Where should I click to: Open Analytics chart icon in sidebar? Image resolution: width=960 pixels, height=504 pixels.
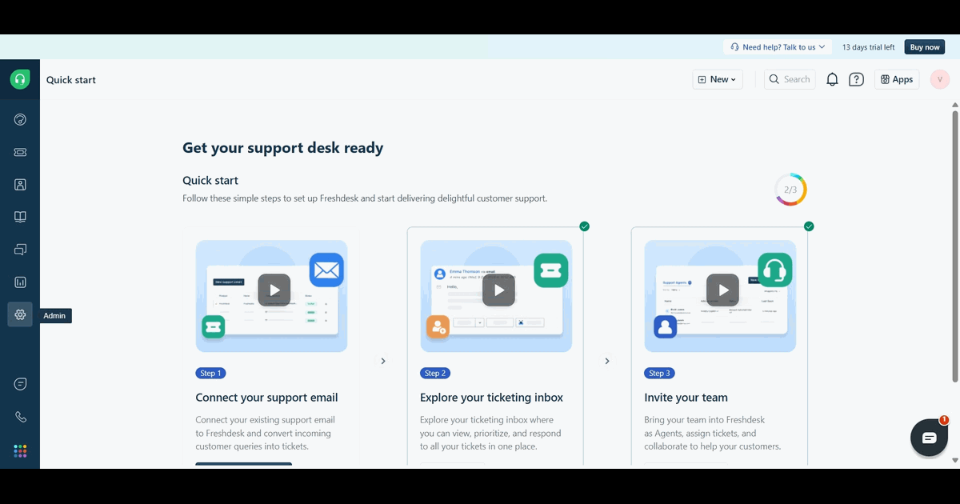[20, 282]
